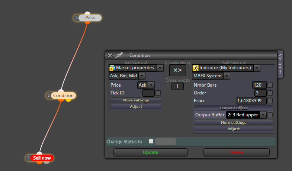The image size is (292, 171).
Task: Click More settings under Right Operand
Action: [x=234, y=123]
